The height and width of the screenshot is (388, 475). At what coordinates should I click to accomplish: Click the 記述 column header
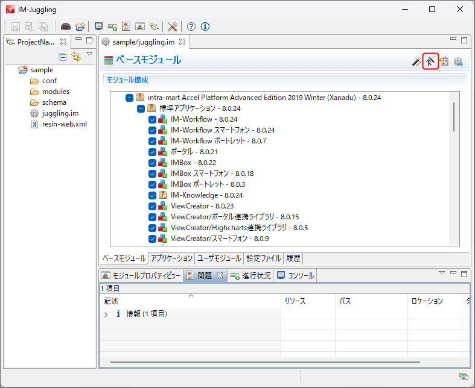point(112,301)
